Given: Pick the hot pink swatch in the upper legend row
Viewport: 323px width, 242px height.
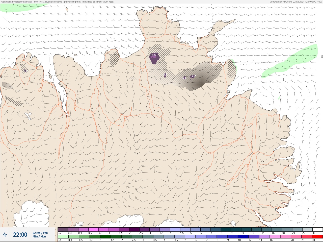Looking at the screenshot, I should point(93,229).
